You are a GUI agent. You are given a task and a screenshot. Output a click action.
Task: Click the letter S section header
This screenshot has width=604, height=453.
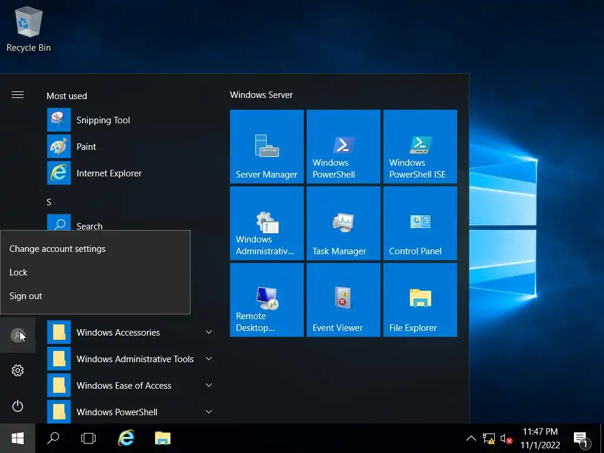[49, 202]
